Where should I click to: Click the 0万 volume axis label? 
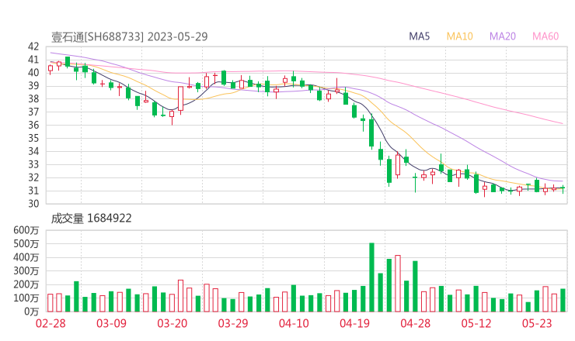coord(32,312)
